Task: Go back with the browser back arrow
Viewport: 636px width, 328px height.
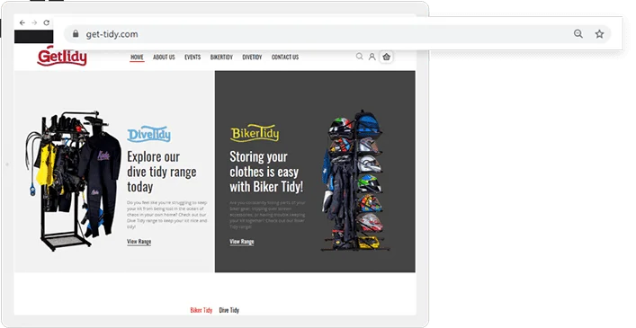Action: pyautogui.click(x=22, y=22)
